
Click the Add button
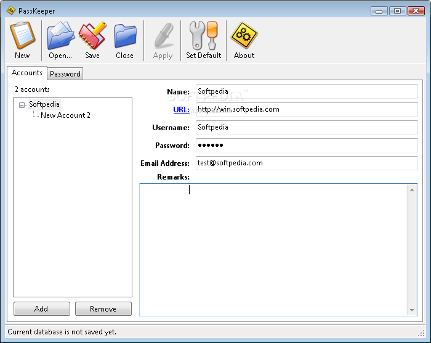42,308
